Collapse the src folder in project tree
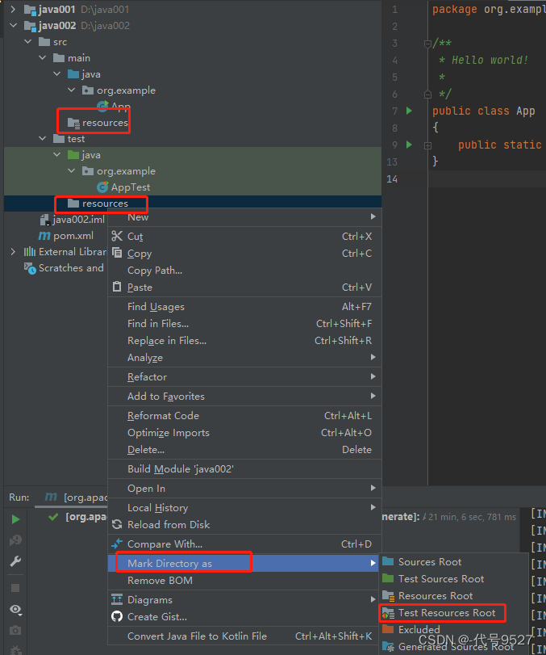The image size is (546, 655). (27, 42)
